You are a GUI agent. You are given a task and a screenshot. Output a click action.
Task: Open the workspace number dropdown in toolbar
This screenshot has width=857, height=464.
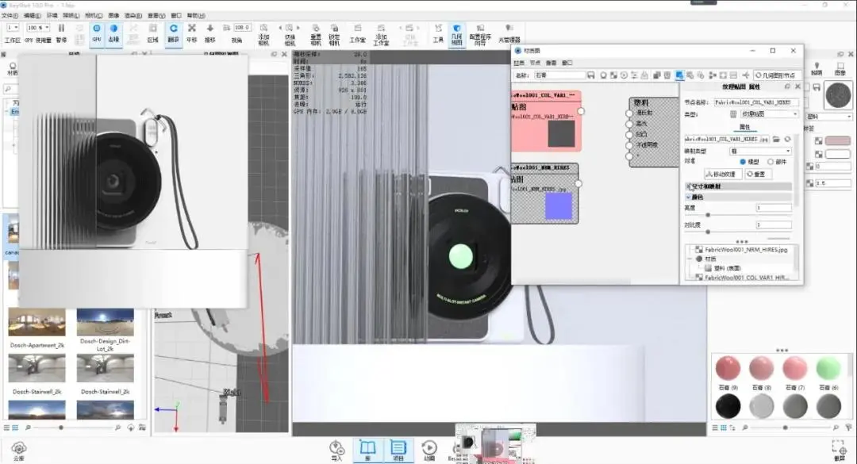pyautogui.click(x=13, y=27)
